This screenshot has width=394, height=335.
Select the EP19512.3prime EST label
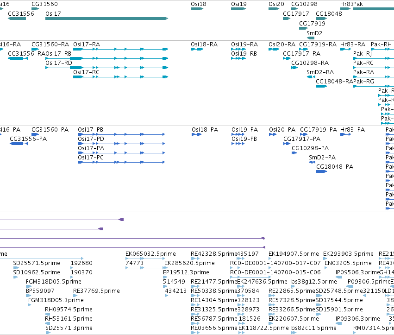(x=186, y=272)
